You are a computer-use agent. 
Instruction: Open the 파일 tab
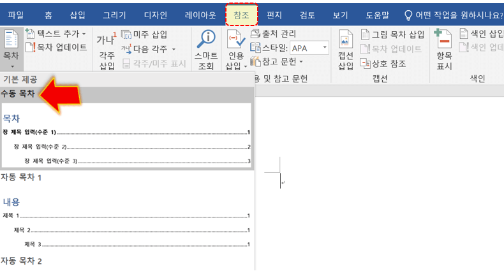coord(16,15)
